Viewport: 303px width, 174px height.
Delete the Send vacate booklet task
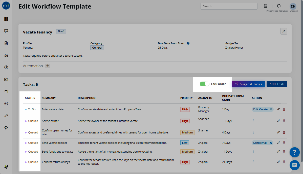coord(284,143)
